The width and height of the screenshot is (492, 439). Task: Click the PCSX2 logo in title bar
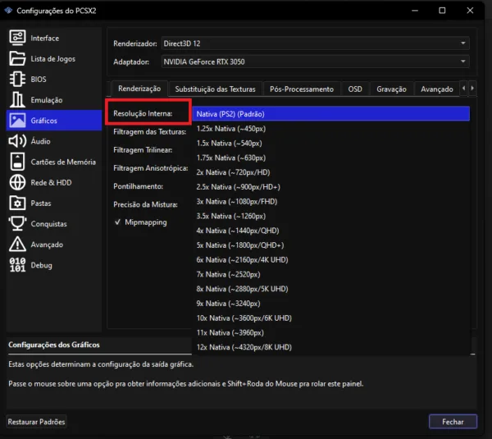[8, 11]
